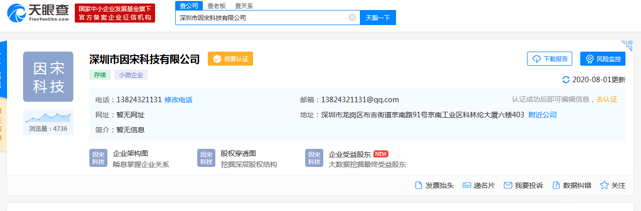This screenshot has width=641, height=211.
Task: Open 企业受益股东 icon tile
Action: coord(314,158)
